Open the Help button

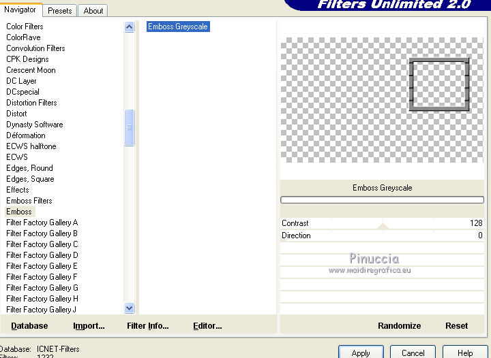point(465,353)
